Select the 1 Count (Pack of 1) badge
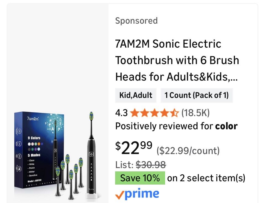This screenshot has width=265, height=203. pos(197,95)
